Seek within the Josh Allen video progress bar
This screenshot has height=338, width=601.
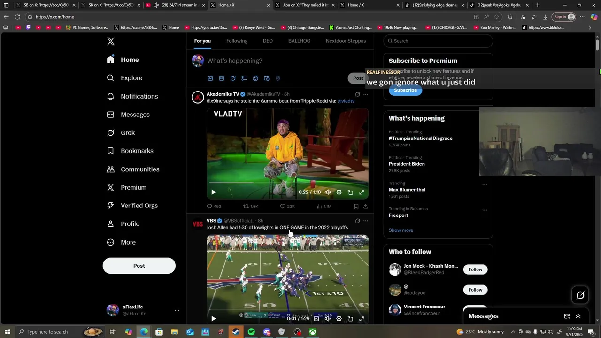point(287,309)
